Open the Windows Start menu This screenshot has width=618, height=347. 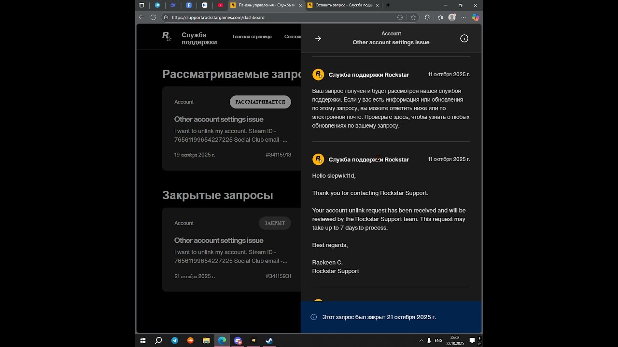tap(143, 341)
